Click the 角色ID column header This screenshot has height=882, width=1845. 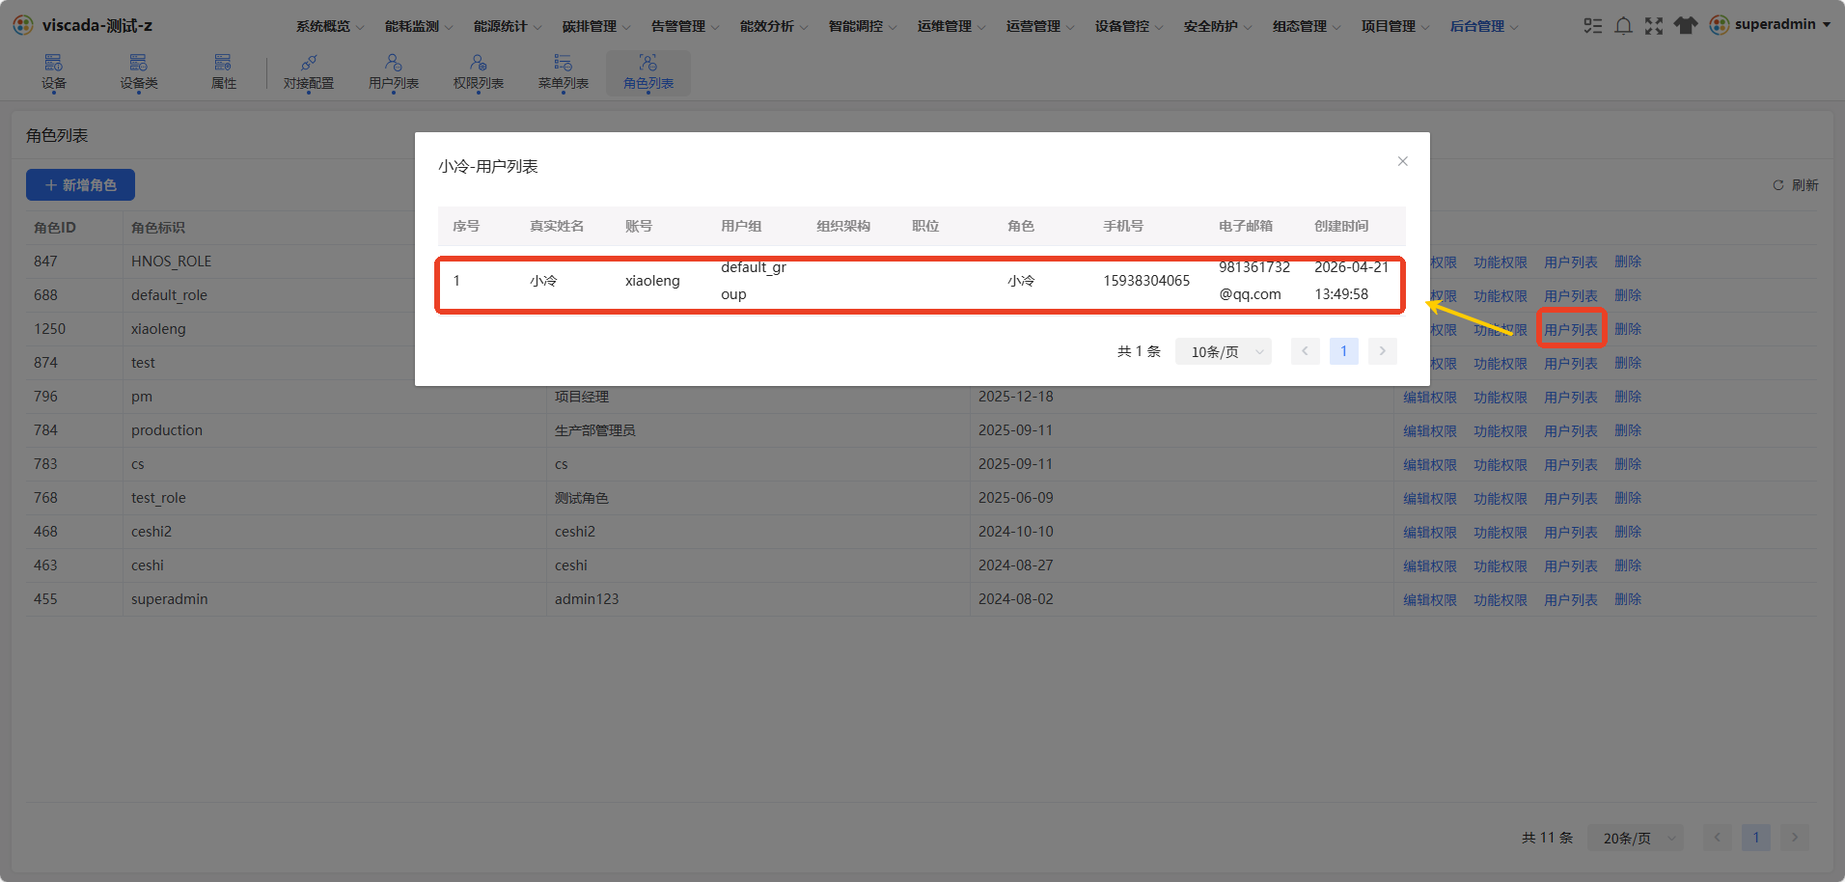pos(55,228)
